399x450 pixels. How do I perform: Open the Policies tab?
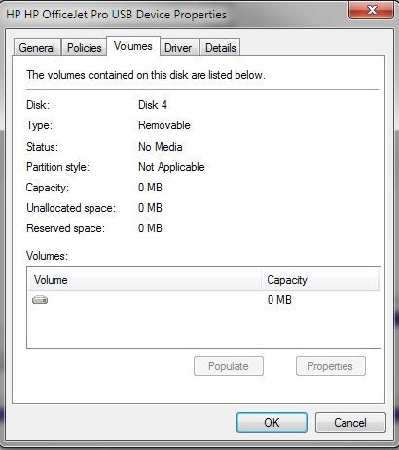85,48
